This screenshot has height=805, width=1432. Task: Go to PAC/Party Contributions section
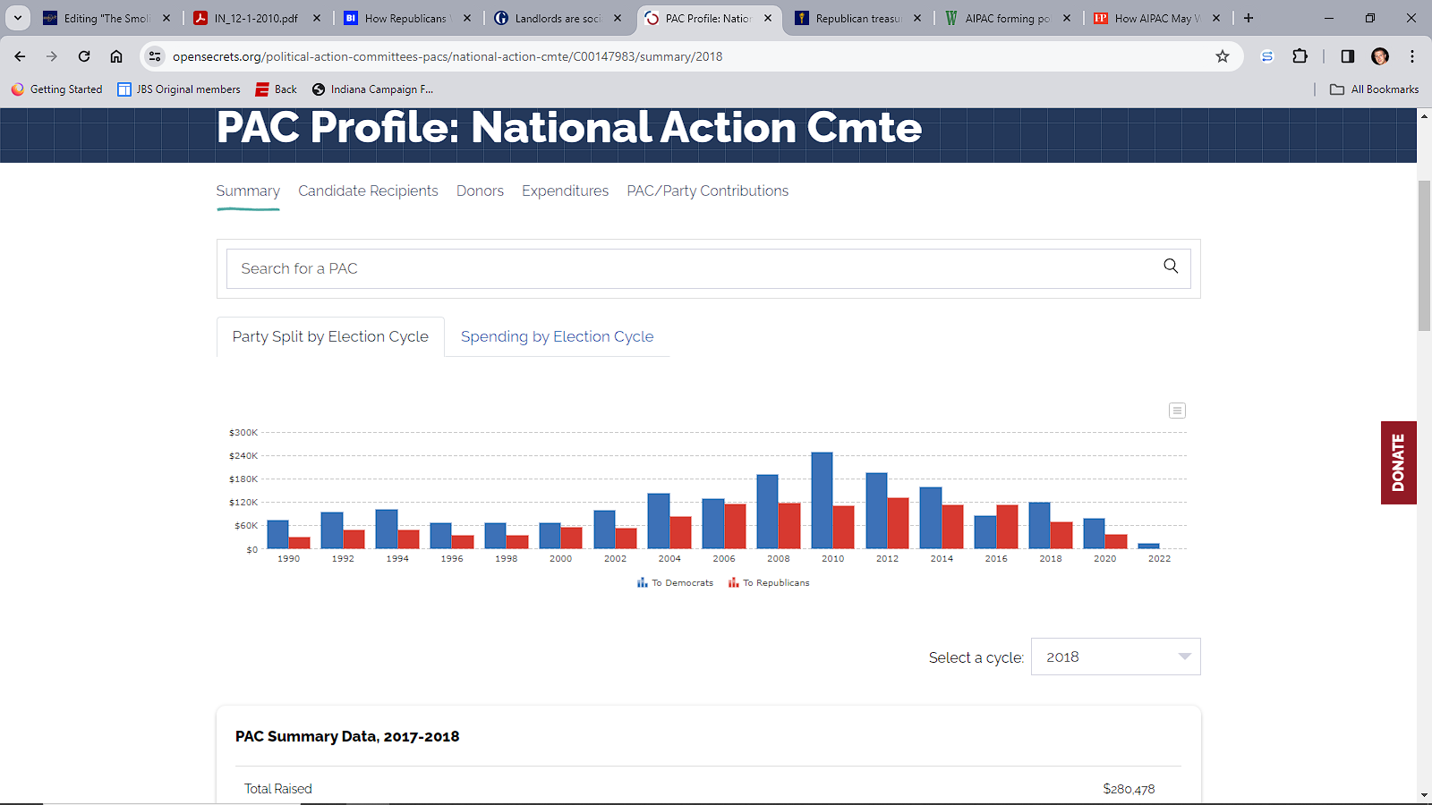(707, 191)
